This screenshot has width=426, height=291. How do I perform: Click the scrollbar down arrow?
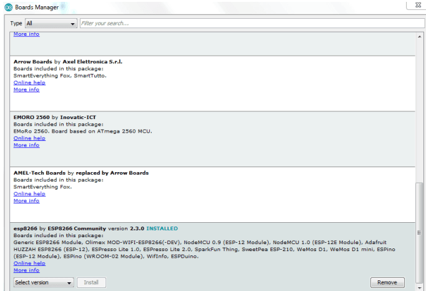420,287
